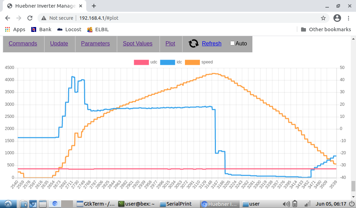Reload the page in the browser toolbar
The height and width of the screenshot is (208, 356).
coord(30,18)
